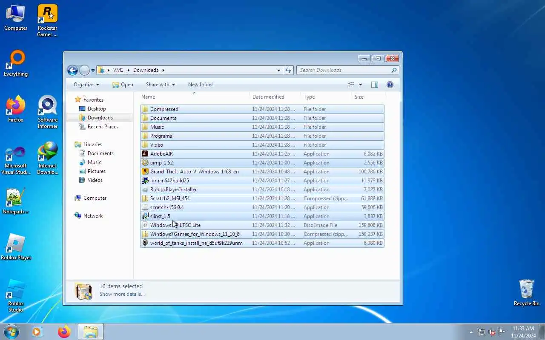Click the AdobeAIR file icon
The width and height of the screenshot is (545, 340).
tap(145, 154)
